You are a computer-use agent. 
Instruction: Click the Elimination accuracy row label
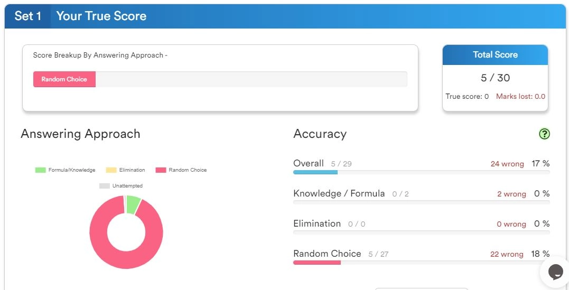point(317,223)
